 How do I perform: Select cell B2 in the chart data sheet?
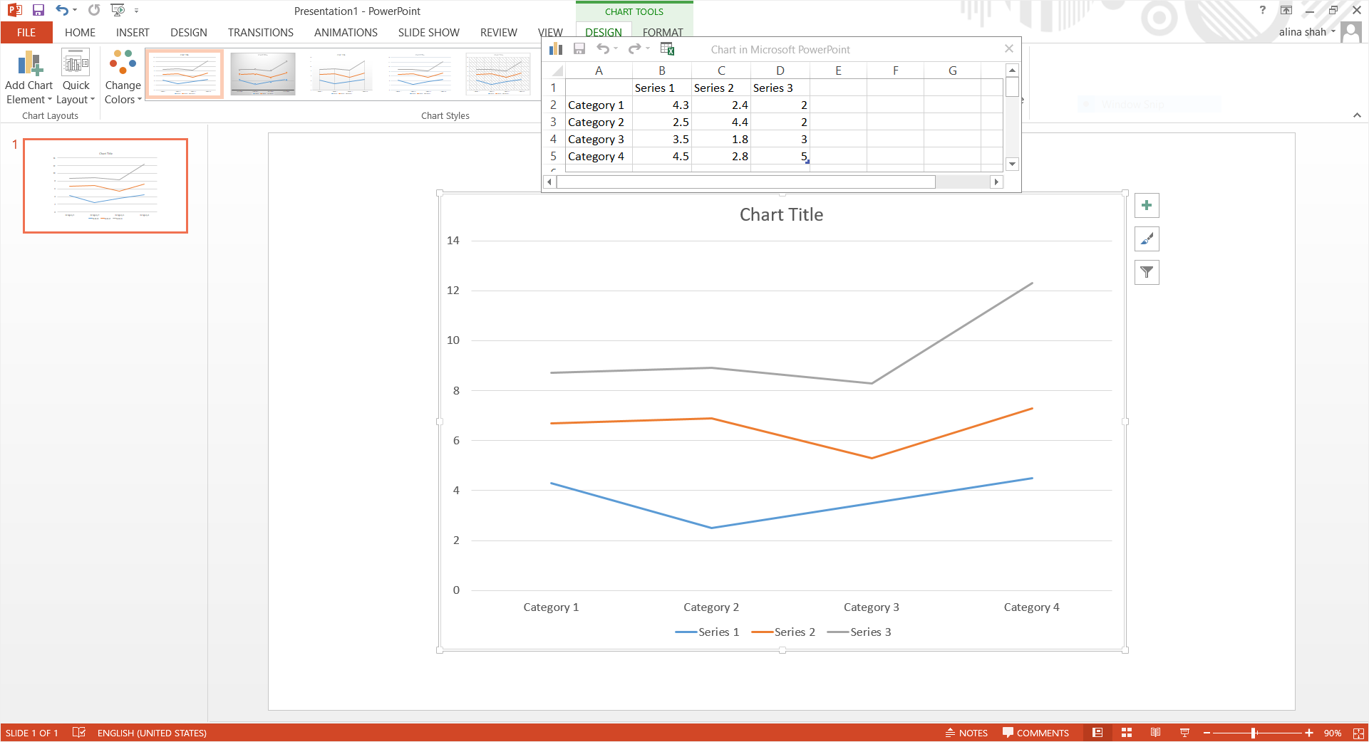tap(661, 105)
